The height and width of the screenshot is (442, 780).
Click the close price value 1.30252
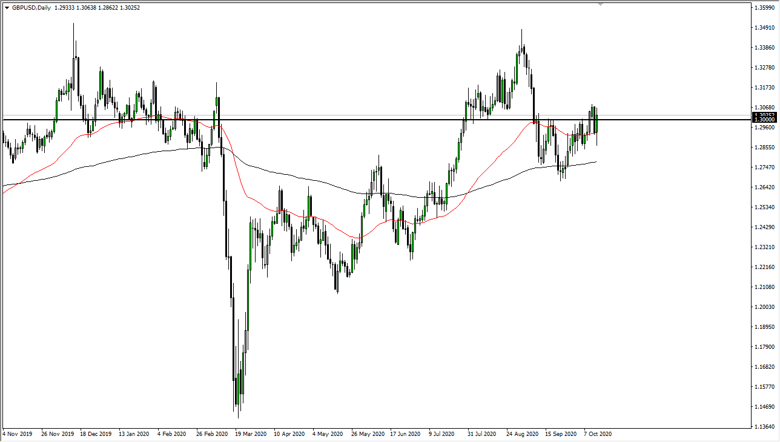tap(130, 7)
